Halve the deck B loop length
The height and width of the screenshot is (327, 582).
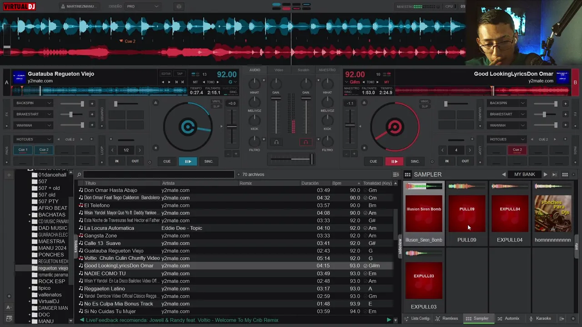[x=442, y=150]
